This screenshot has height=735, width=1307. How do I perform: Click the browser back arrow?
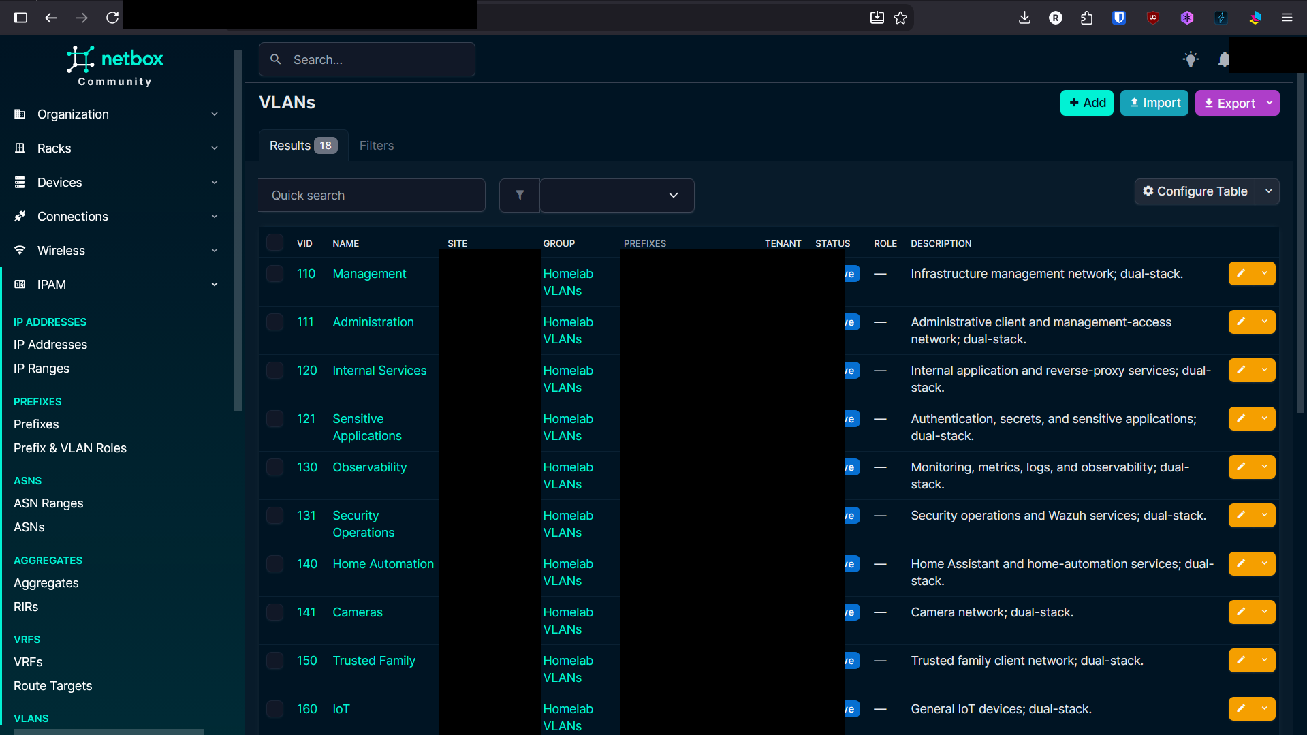(51, 18)
